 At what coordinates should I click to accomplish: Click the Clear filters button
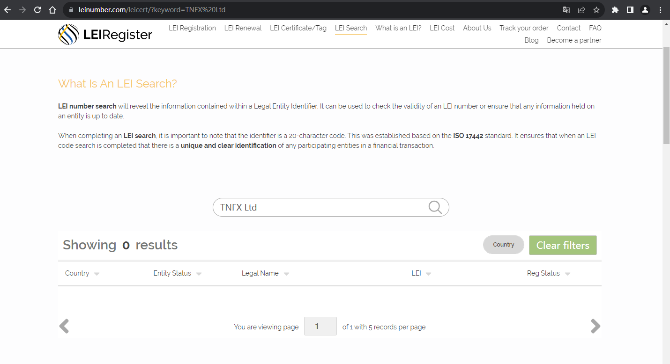click(563, 245)
